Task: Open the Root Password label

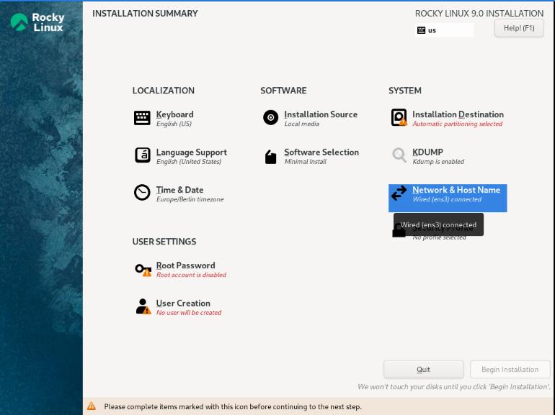Action: [x=185, y=265]
